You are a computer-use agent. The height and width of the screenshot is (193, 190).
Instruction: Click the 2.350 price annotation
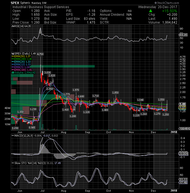(50, 89)
